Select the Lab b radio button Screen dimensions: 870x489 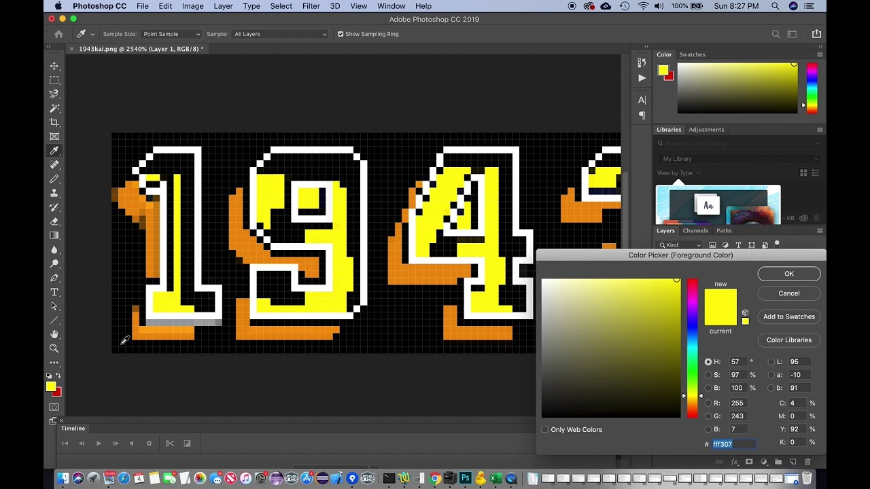771,388
